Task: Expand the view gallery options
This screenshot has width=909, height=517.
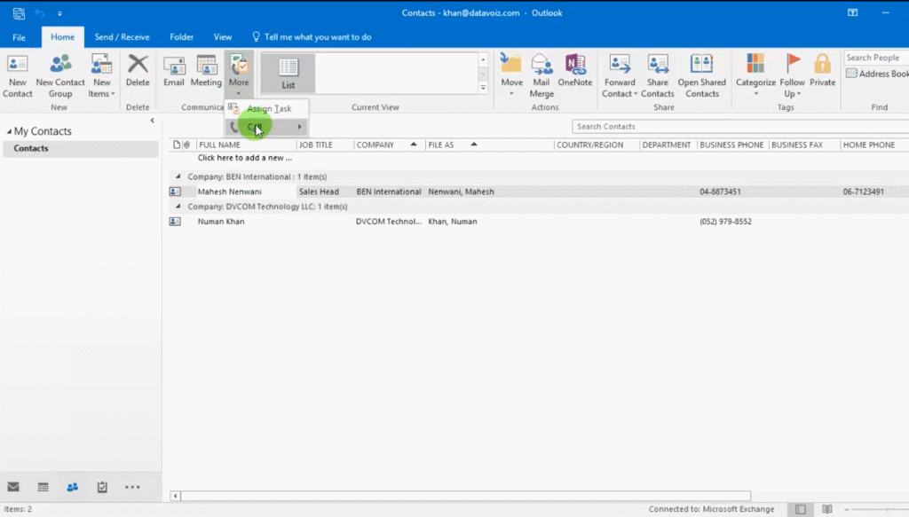Action: [483, 88]
